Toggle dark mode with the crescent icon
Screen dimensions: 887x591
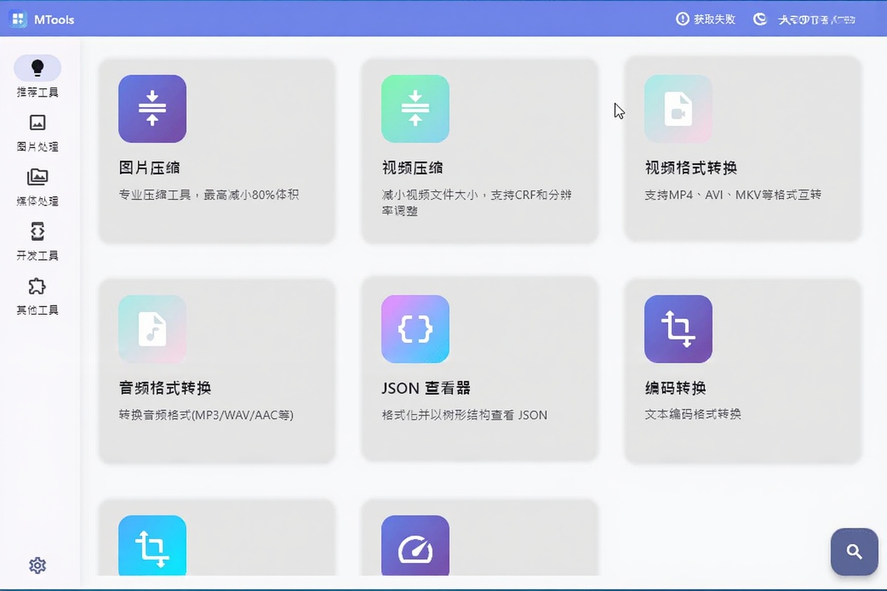pyautogui.click(x=760, y=19)
